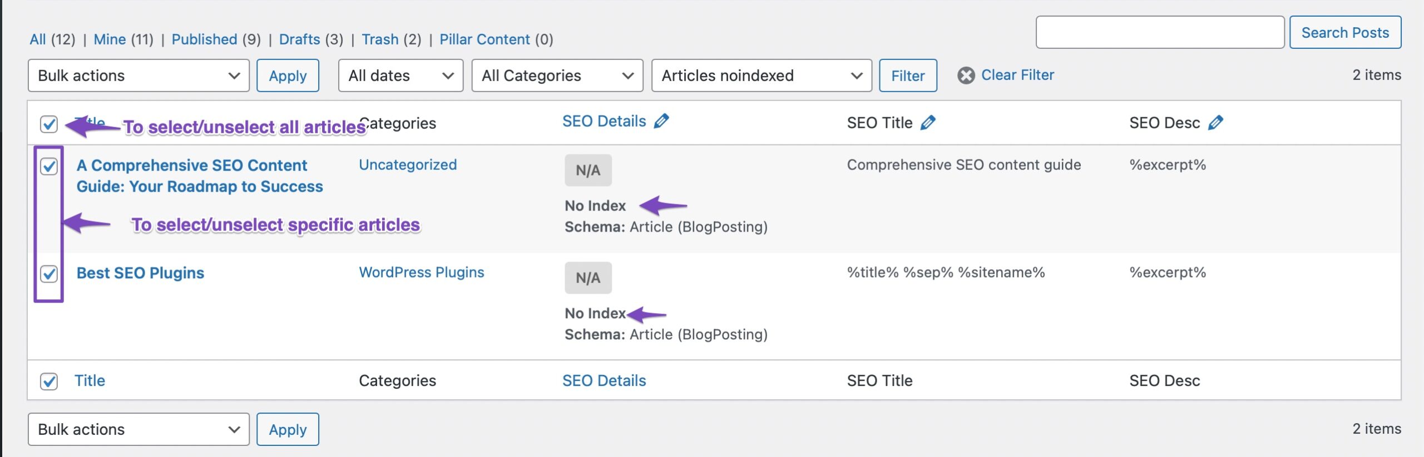Click the pencil icon next to SEO Title
This screenshot has height=457, width=1424.
(928, 123)
